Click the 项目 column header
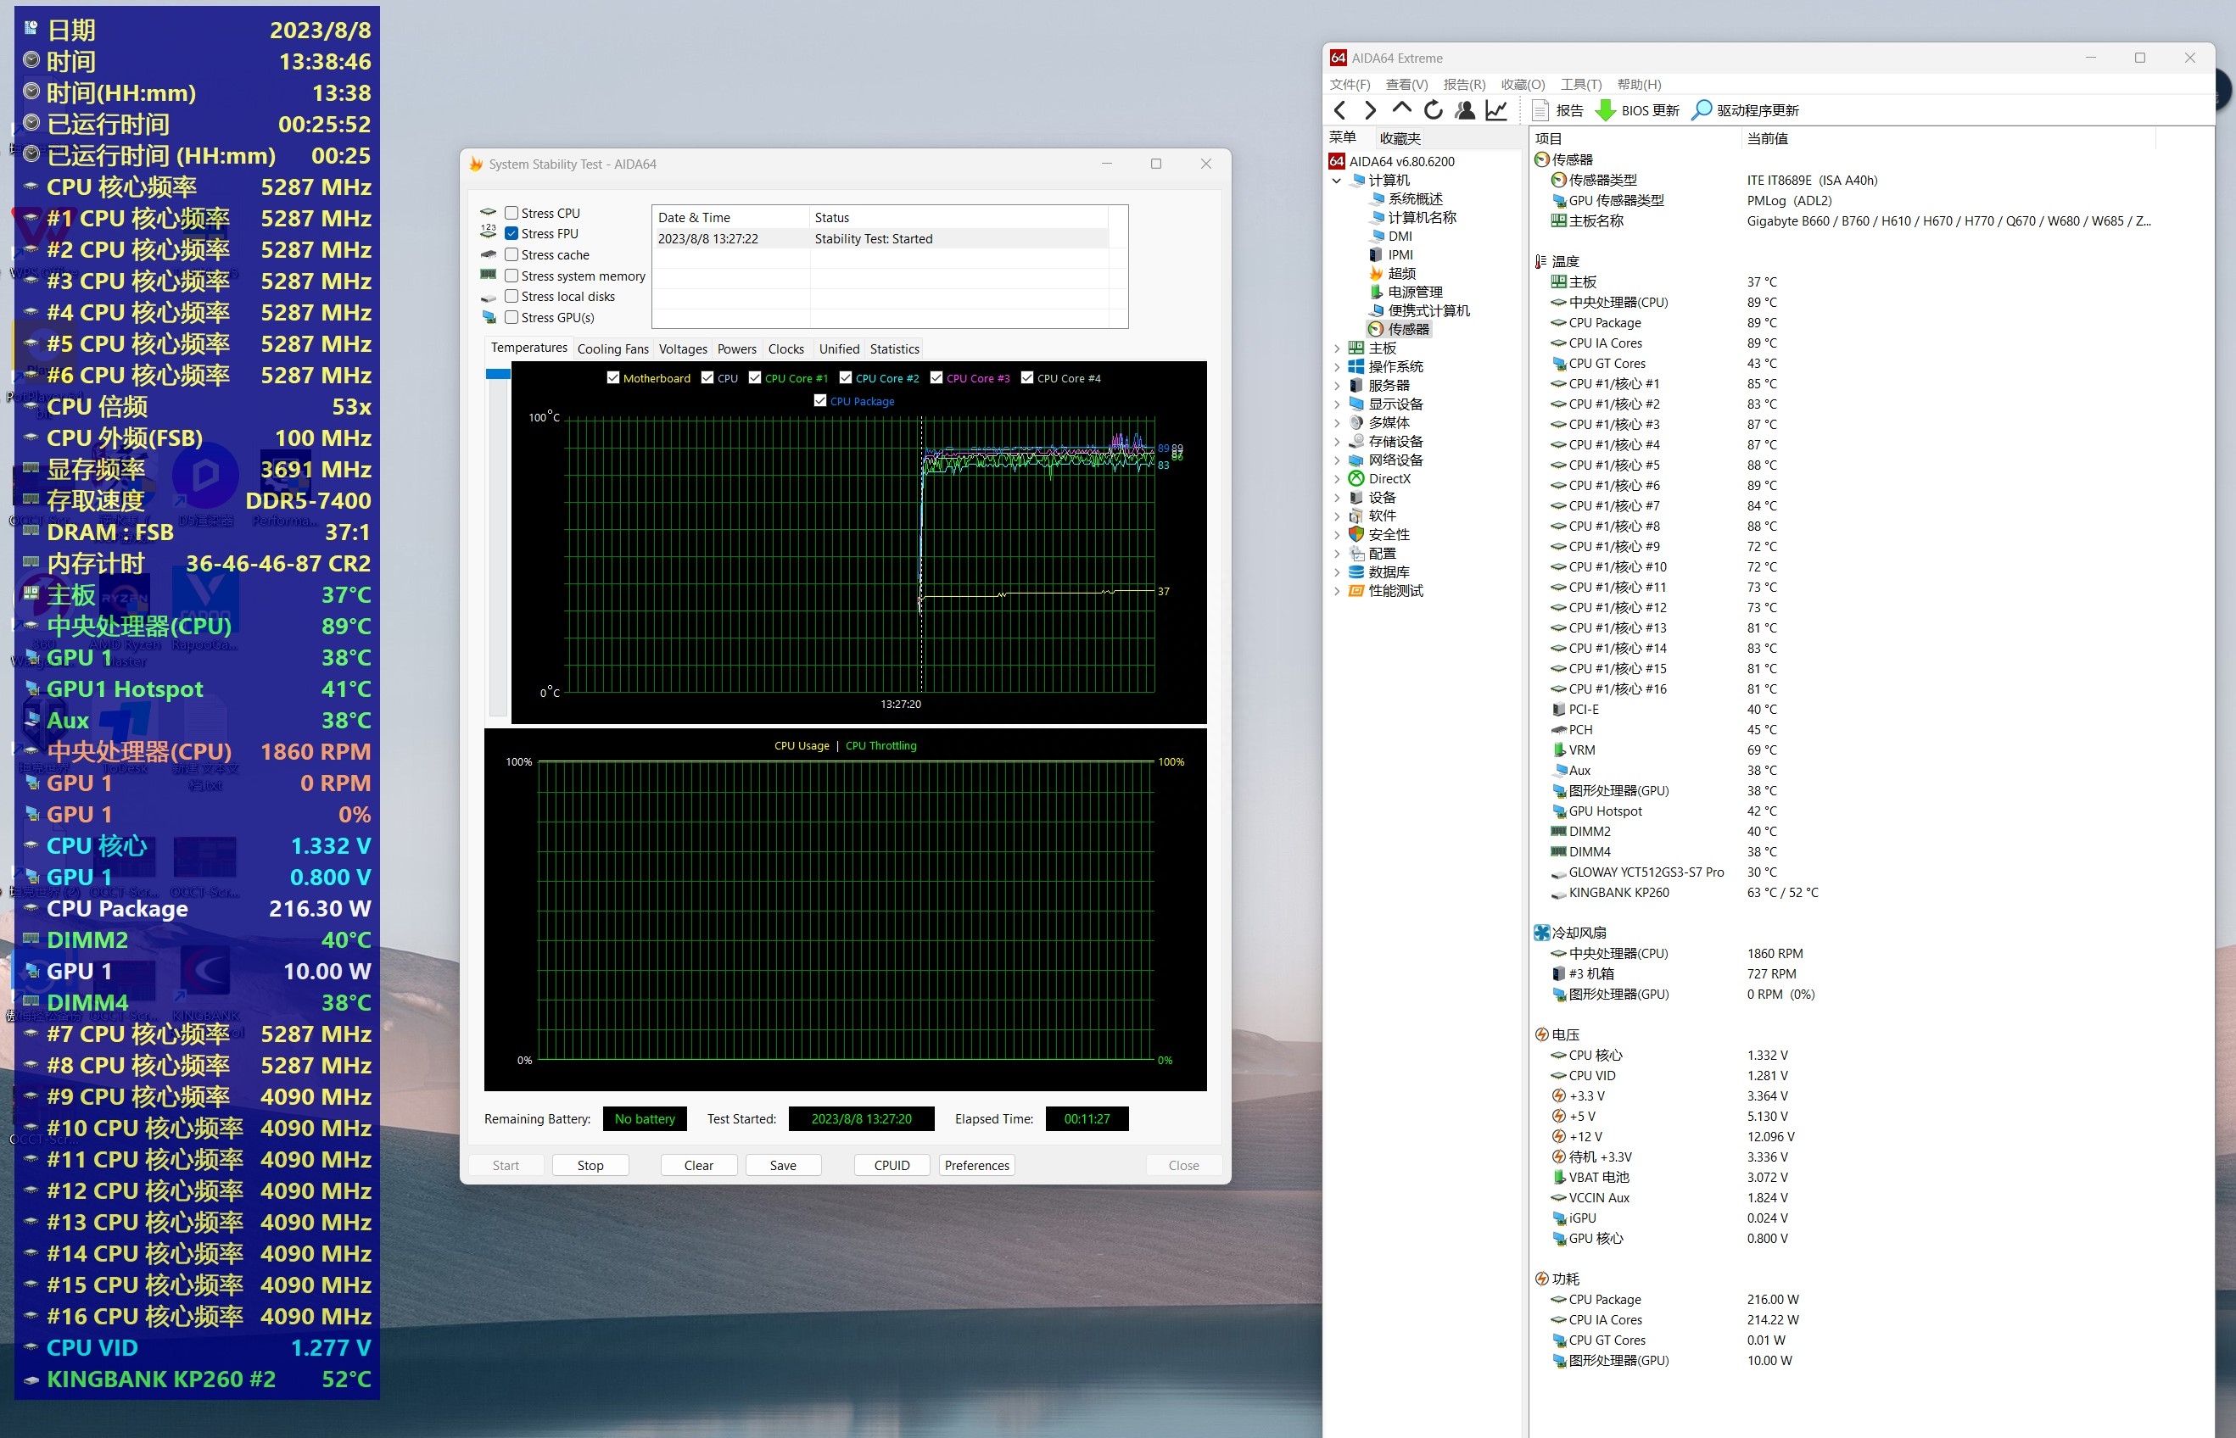Image resolution: width=2236 pixels, height=1438 pixels. click(x=1547, y=138)
